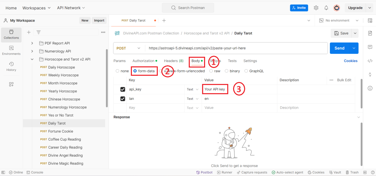
Task: Click the Save button
Action: coord(341,33)
